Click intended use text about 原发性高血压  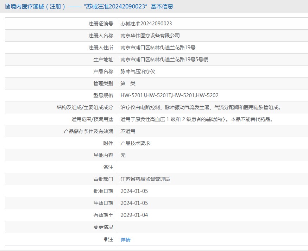click(196, 119)
